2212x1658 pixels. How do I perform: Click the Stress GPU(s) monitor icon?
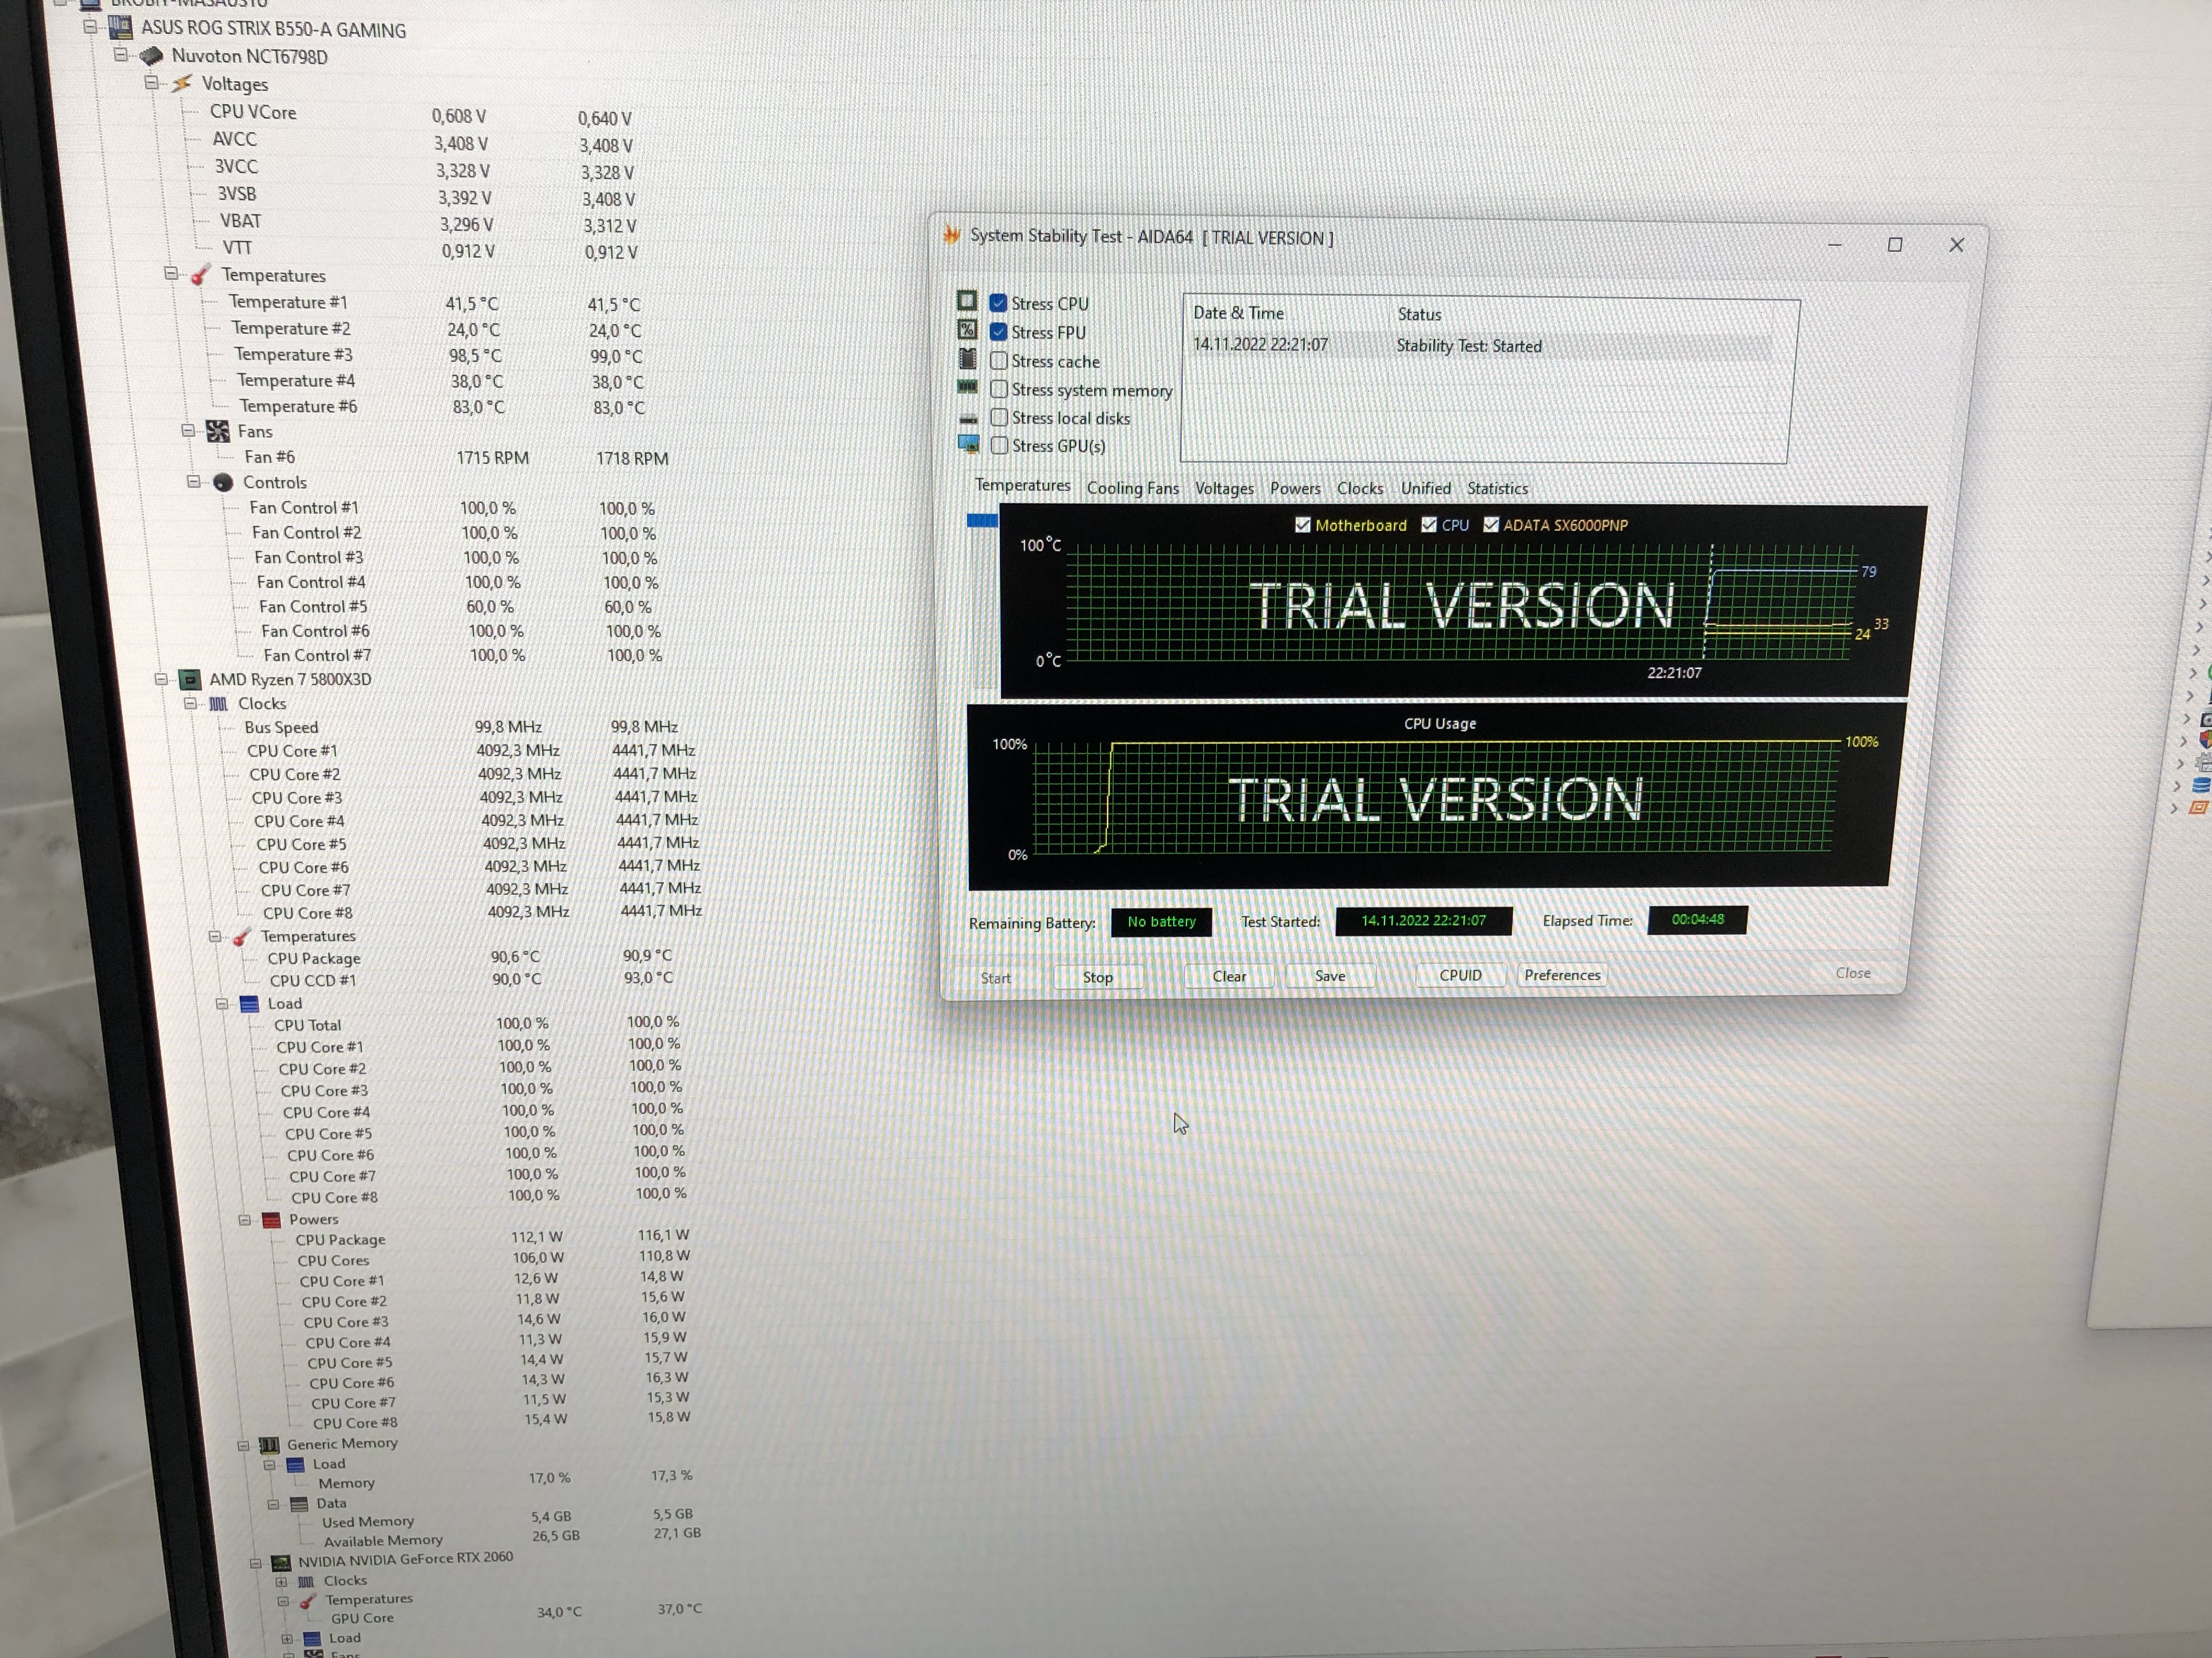[x=969, y=444]
